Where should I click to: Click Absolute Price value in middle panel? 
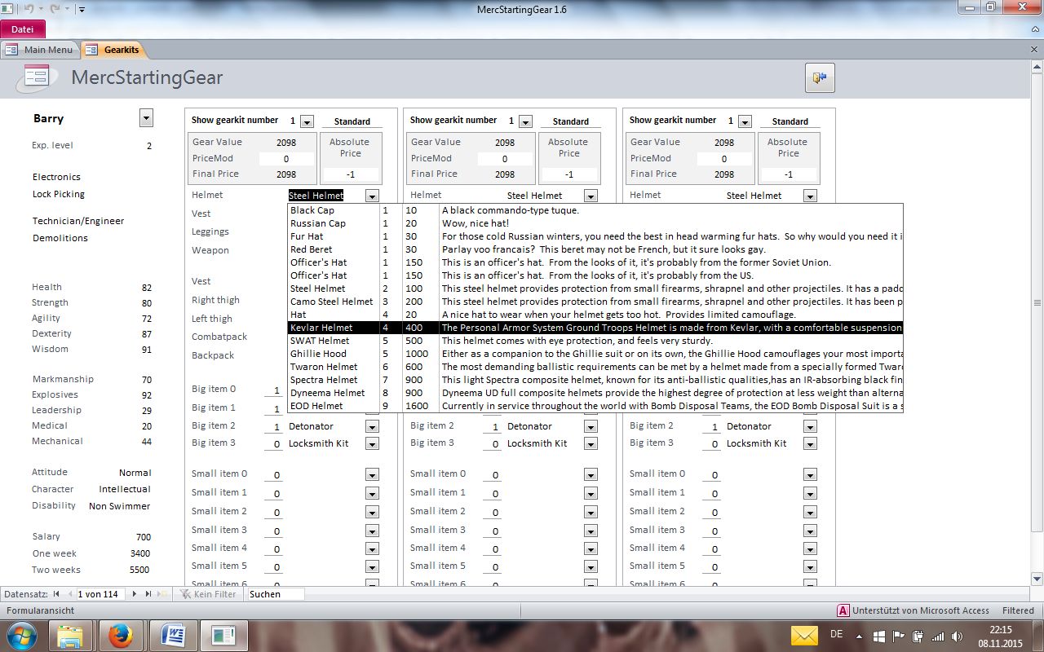(x=569, y=174)
